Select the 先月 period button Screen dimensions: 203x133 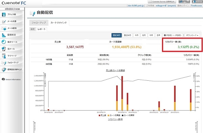(144, 35)
